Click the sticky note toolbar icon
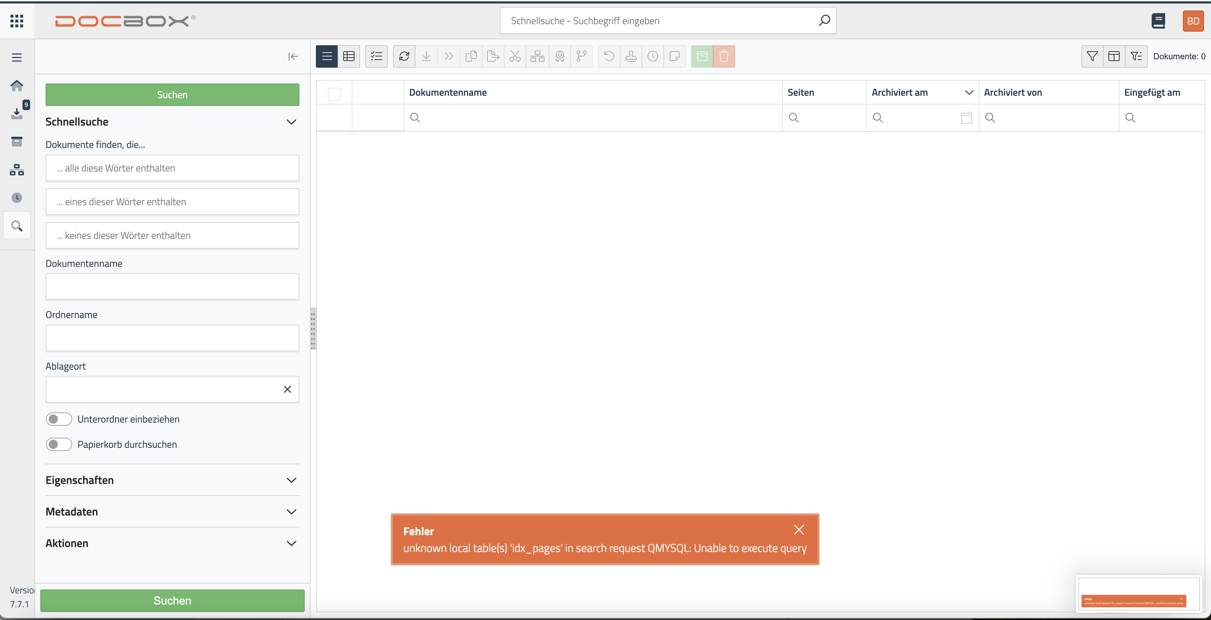Viewport: 1211px width, 620px height. point(675,56)
